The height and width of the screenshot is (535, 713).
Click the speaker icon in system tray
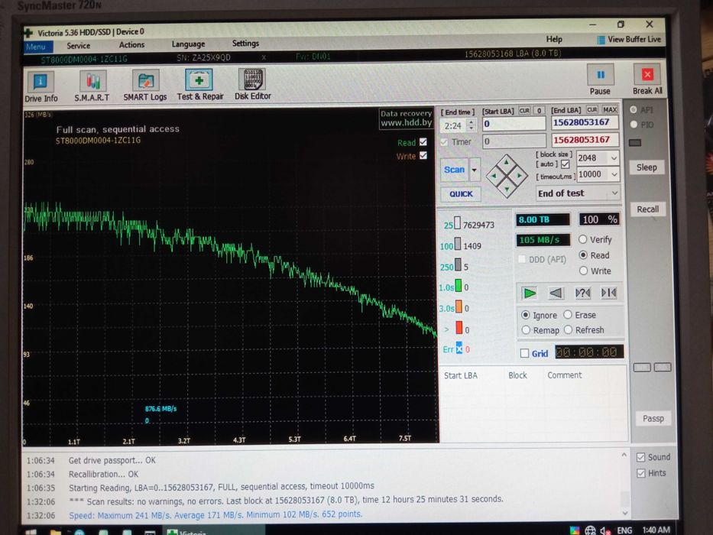(605, 530)
